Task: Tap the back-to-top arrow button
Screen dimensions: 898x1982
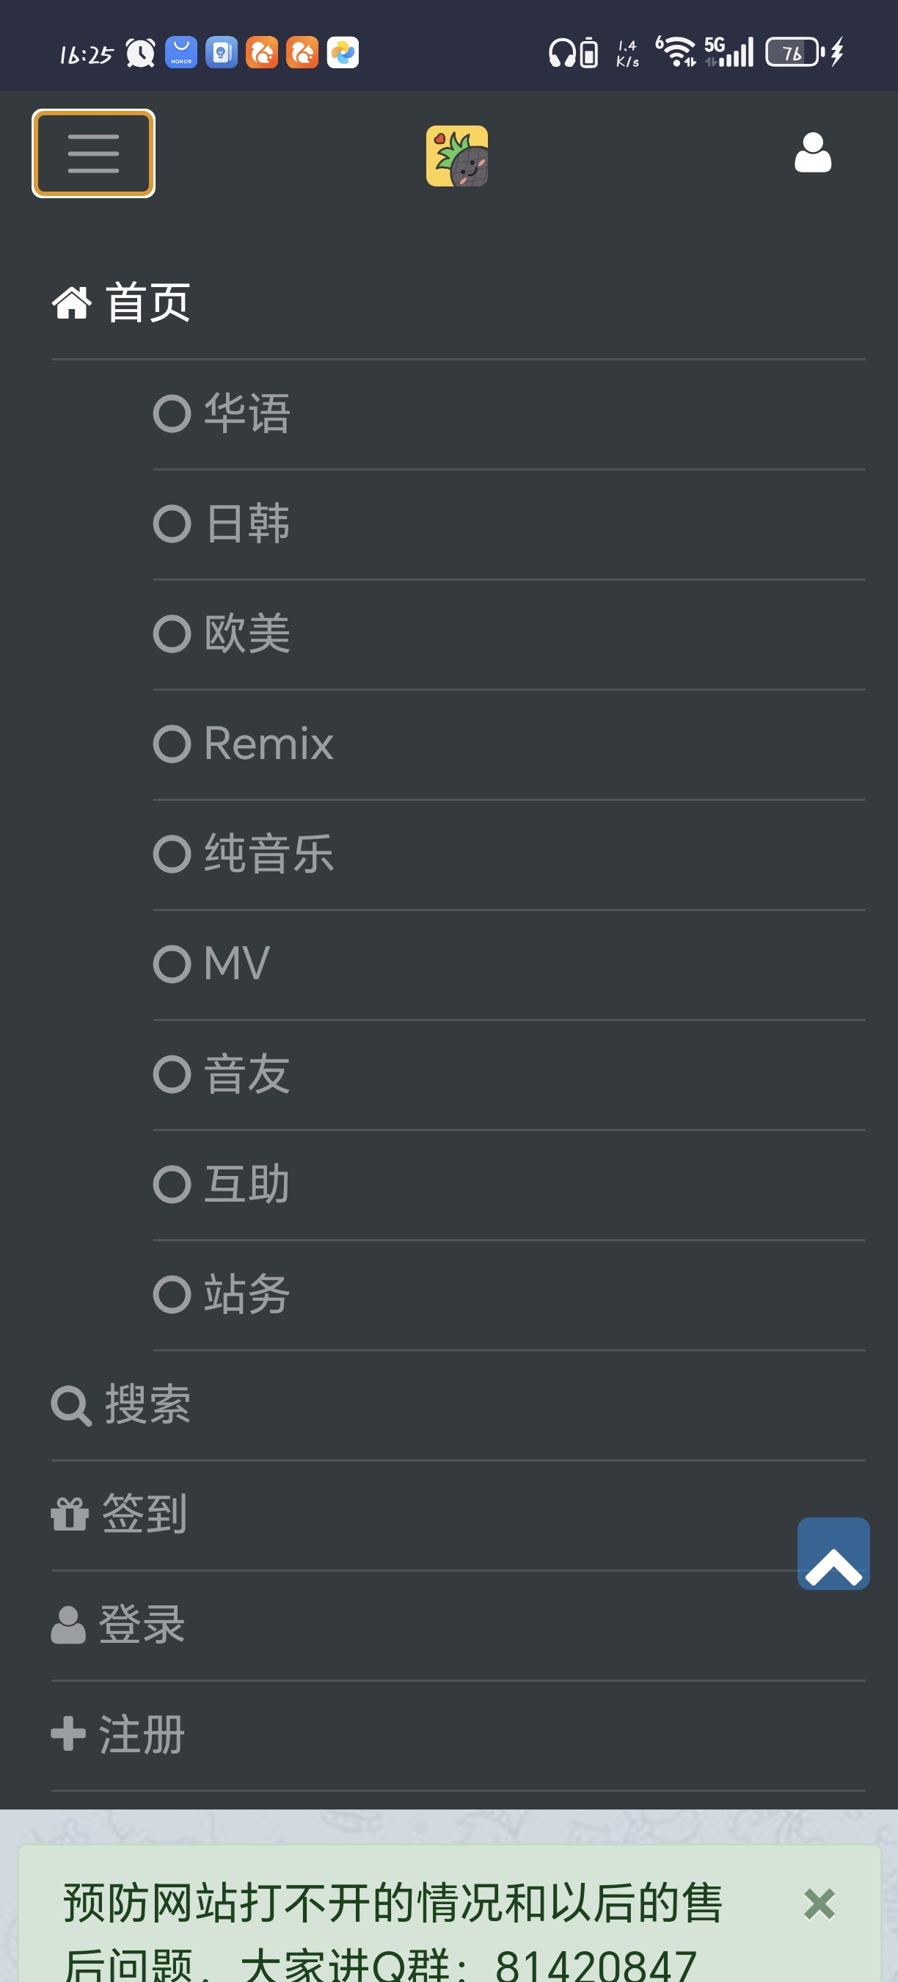Action: (833, 1553)
